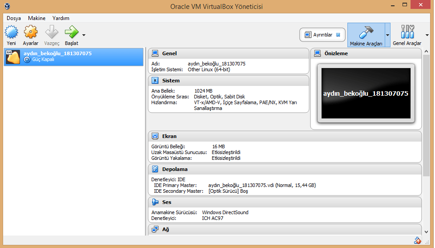Click the aydın_bekoğlu_181307075.vdi disk entry
Viewport: 435px width, 248px height.
coord(262,185)
